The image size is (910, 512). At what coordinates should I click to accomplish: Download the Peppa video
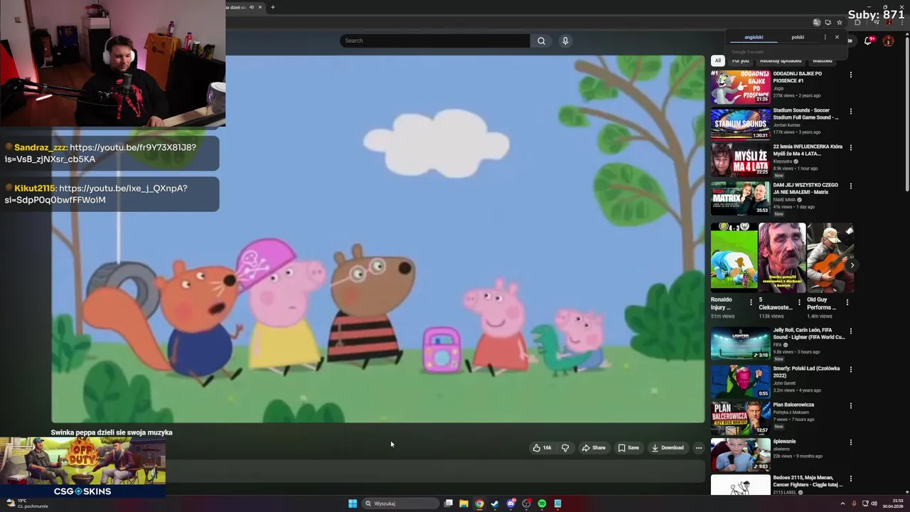click(x=668, y=448)
